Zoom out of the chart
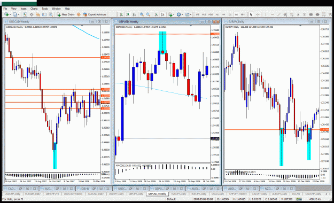 click(148, 14)
